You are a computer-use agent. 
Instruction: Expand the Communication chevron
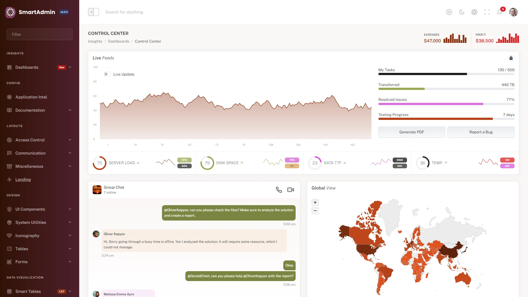coord(70,153)
